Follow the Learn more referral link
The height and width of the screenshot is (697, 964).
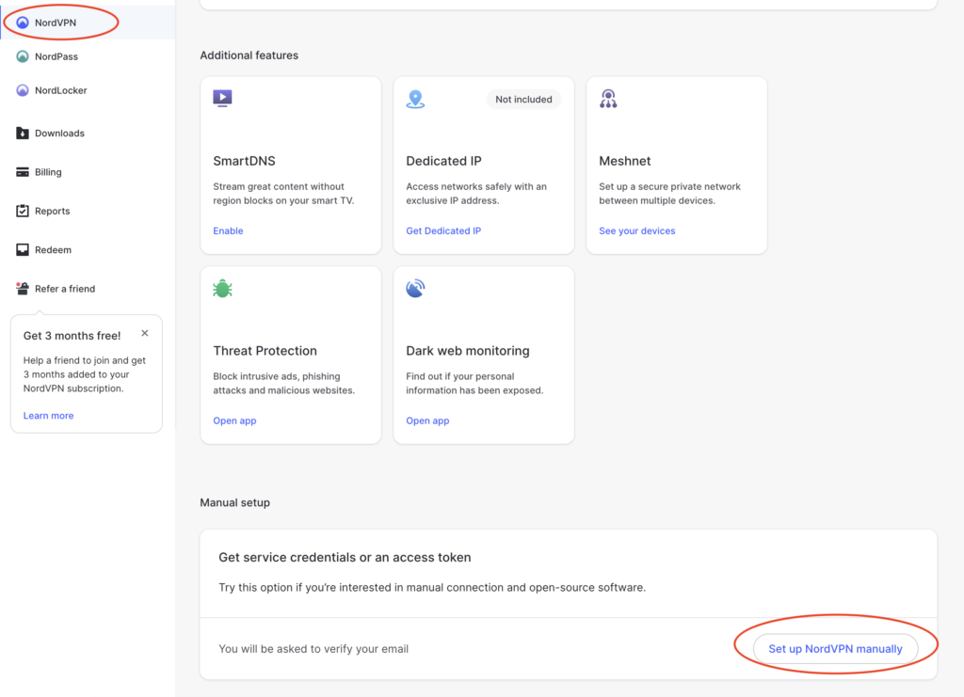tap(48, 416)
